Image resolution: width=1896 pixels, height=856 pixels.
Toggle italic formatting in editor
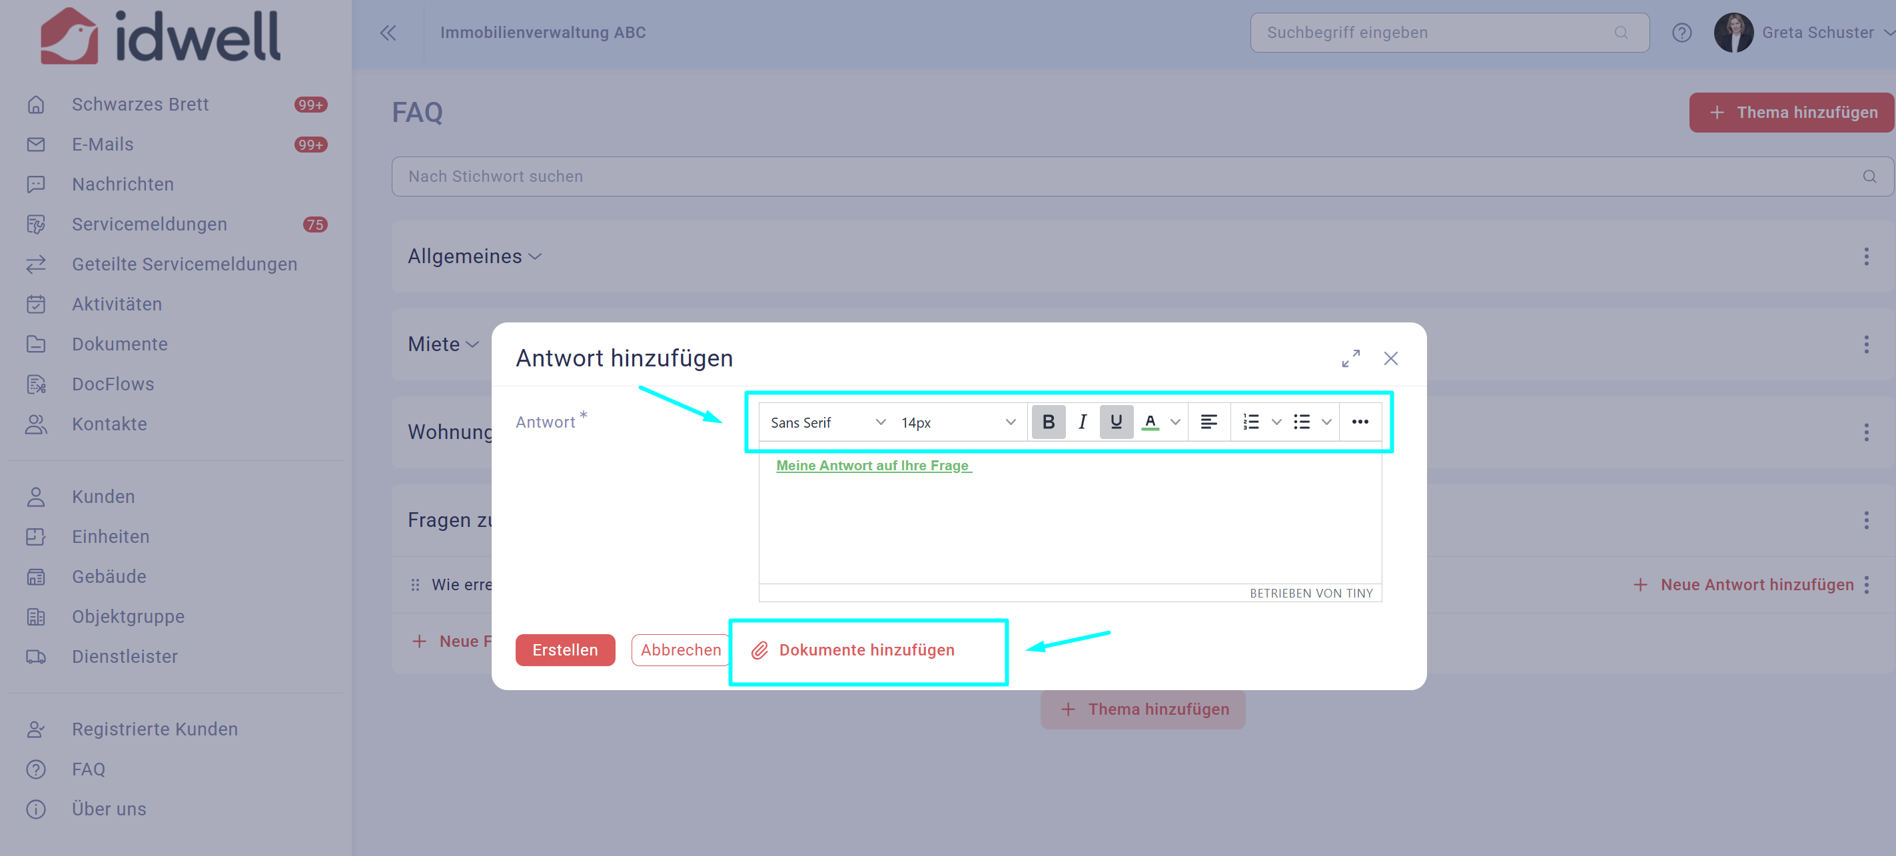[1082, 422]
